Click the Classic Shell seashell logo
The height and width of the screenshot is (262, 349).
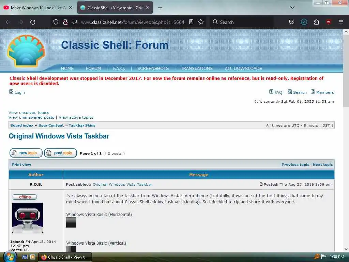tap(26, 51)
